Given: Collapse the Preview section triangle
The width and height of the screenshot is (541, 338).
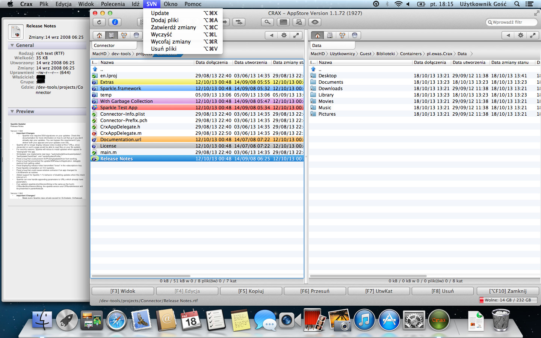Looking at the screenshot, I should 12,112.
